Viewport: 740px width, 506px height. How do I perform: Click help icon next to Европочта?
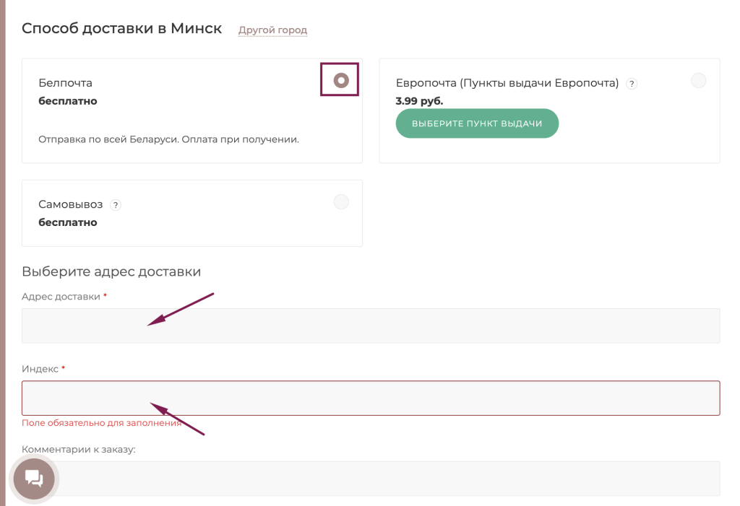632,84
